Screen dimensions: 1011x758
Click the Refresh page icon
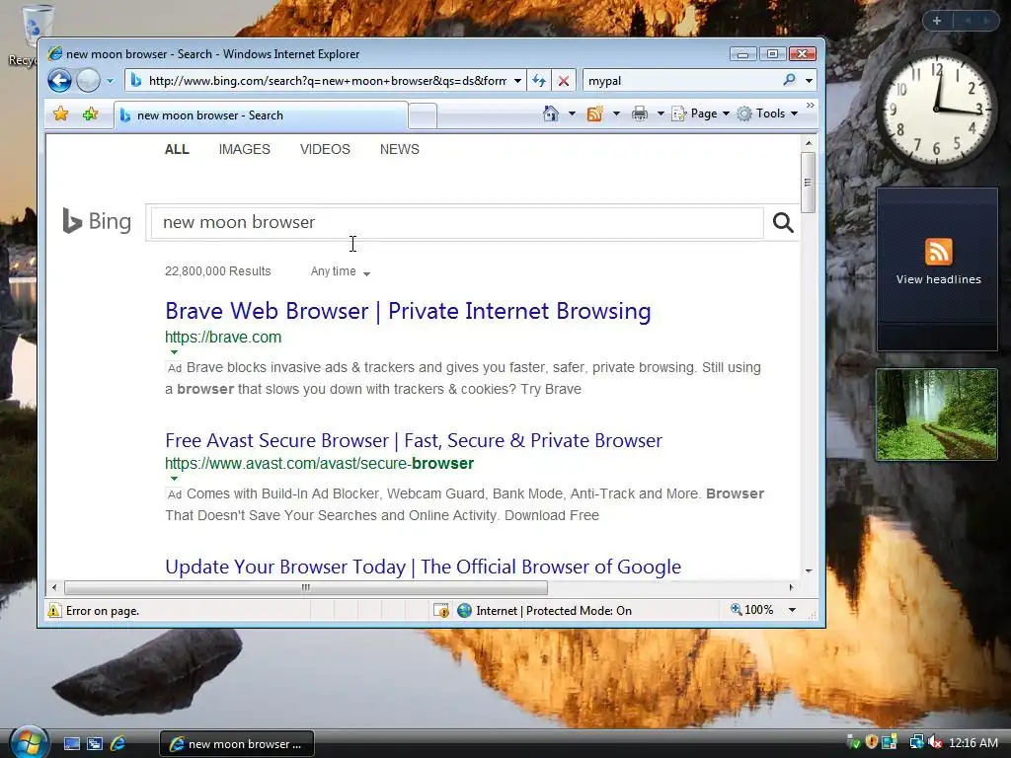point(539,81)
